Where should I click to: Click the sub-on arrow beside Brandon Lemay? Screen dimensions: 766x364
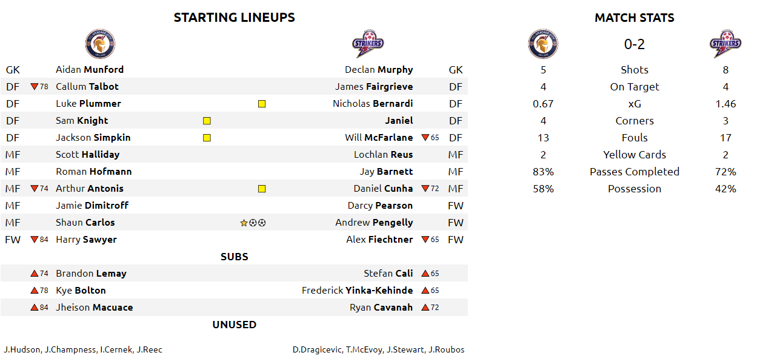click(34, 274)
